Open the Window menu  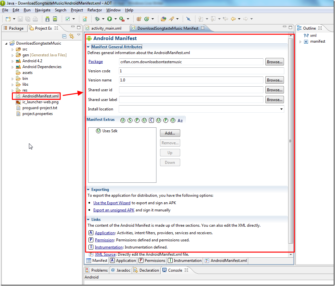114,10
